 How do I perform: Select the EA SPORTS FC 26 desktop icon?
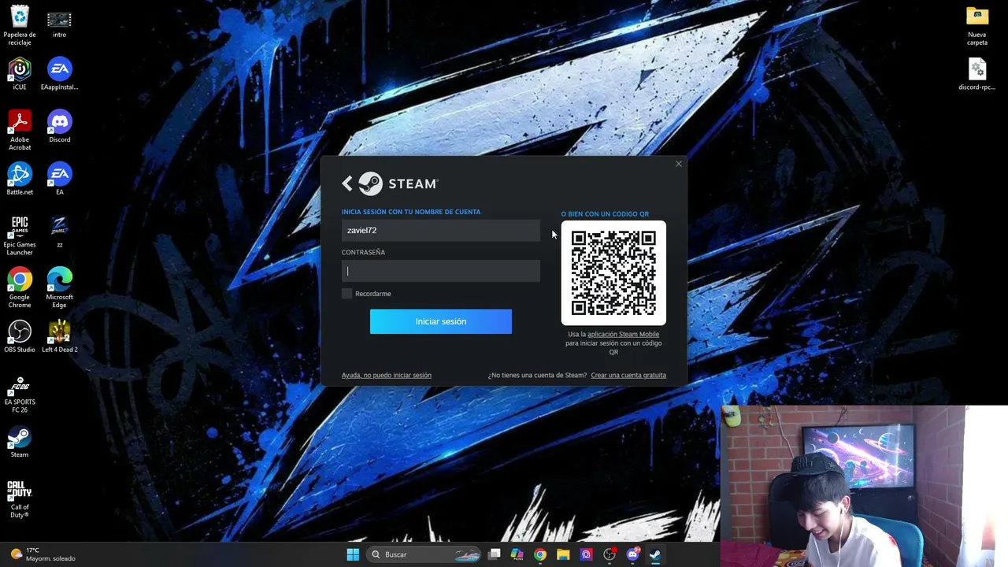point(20,394)
